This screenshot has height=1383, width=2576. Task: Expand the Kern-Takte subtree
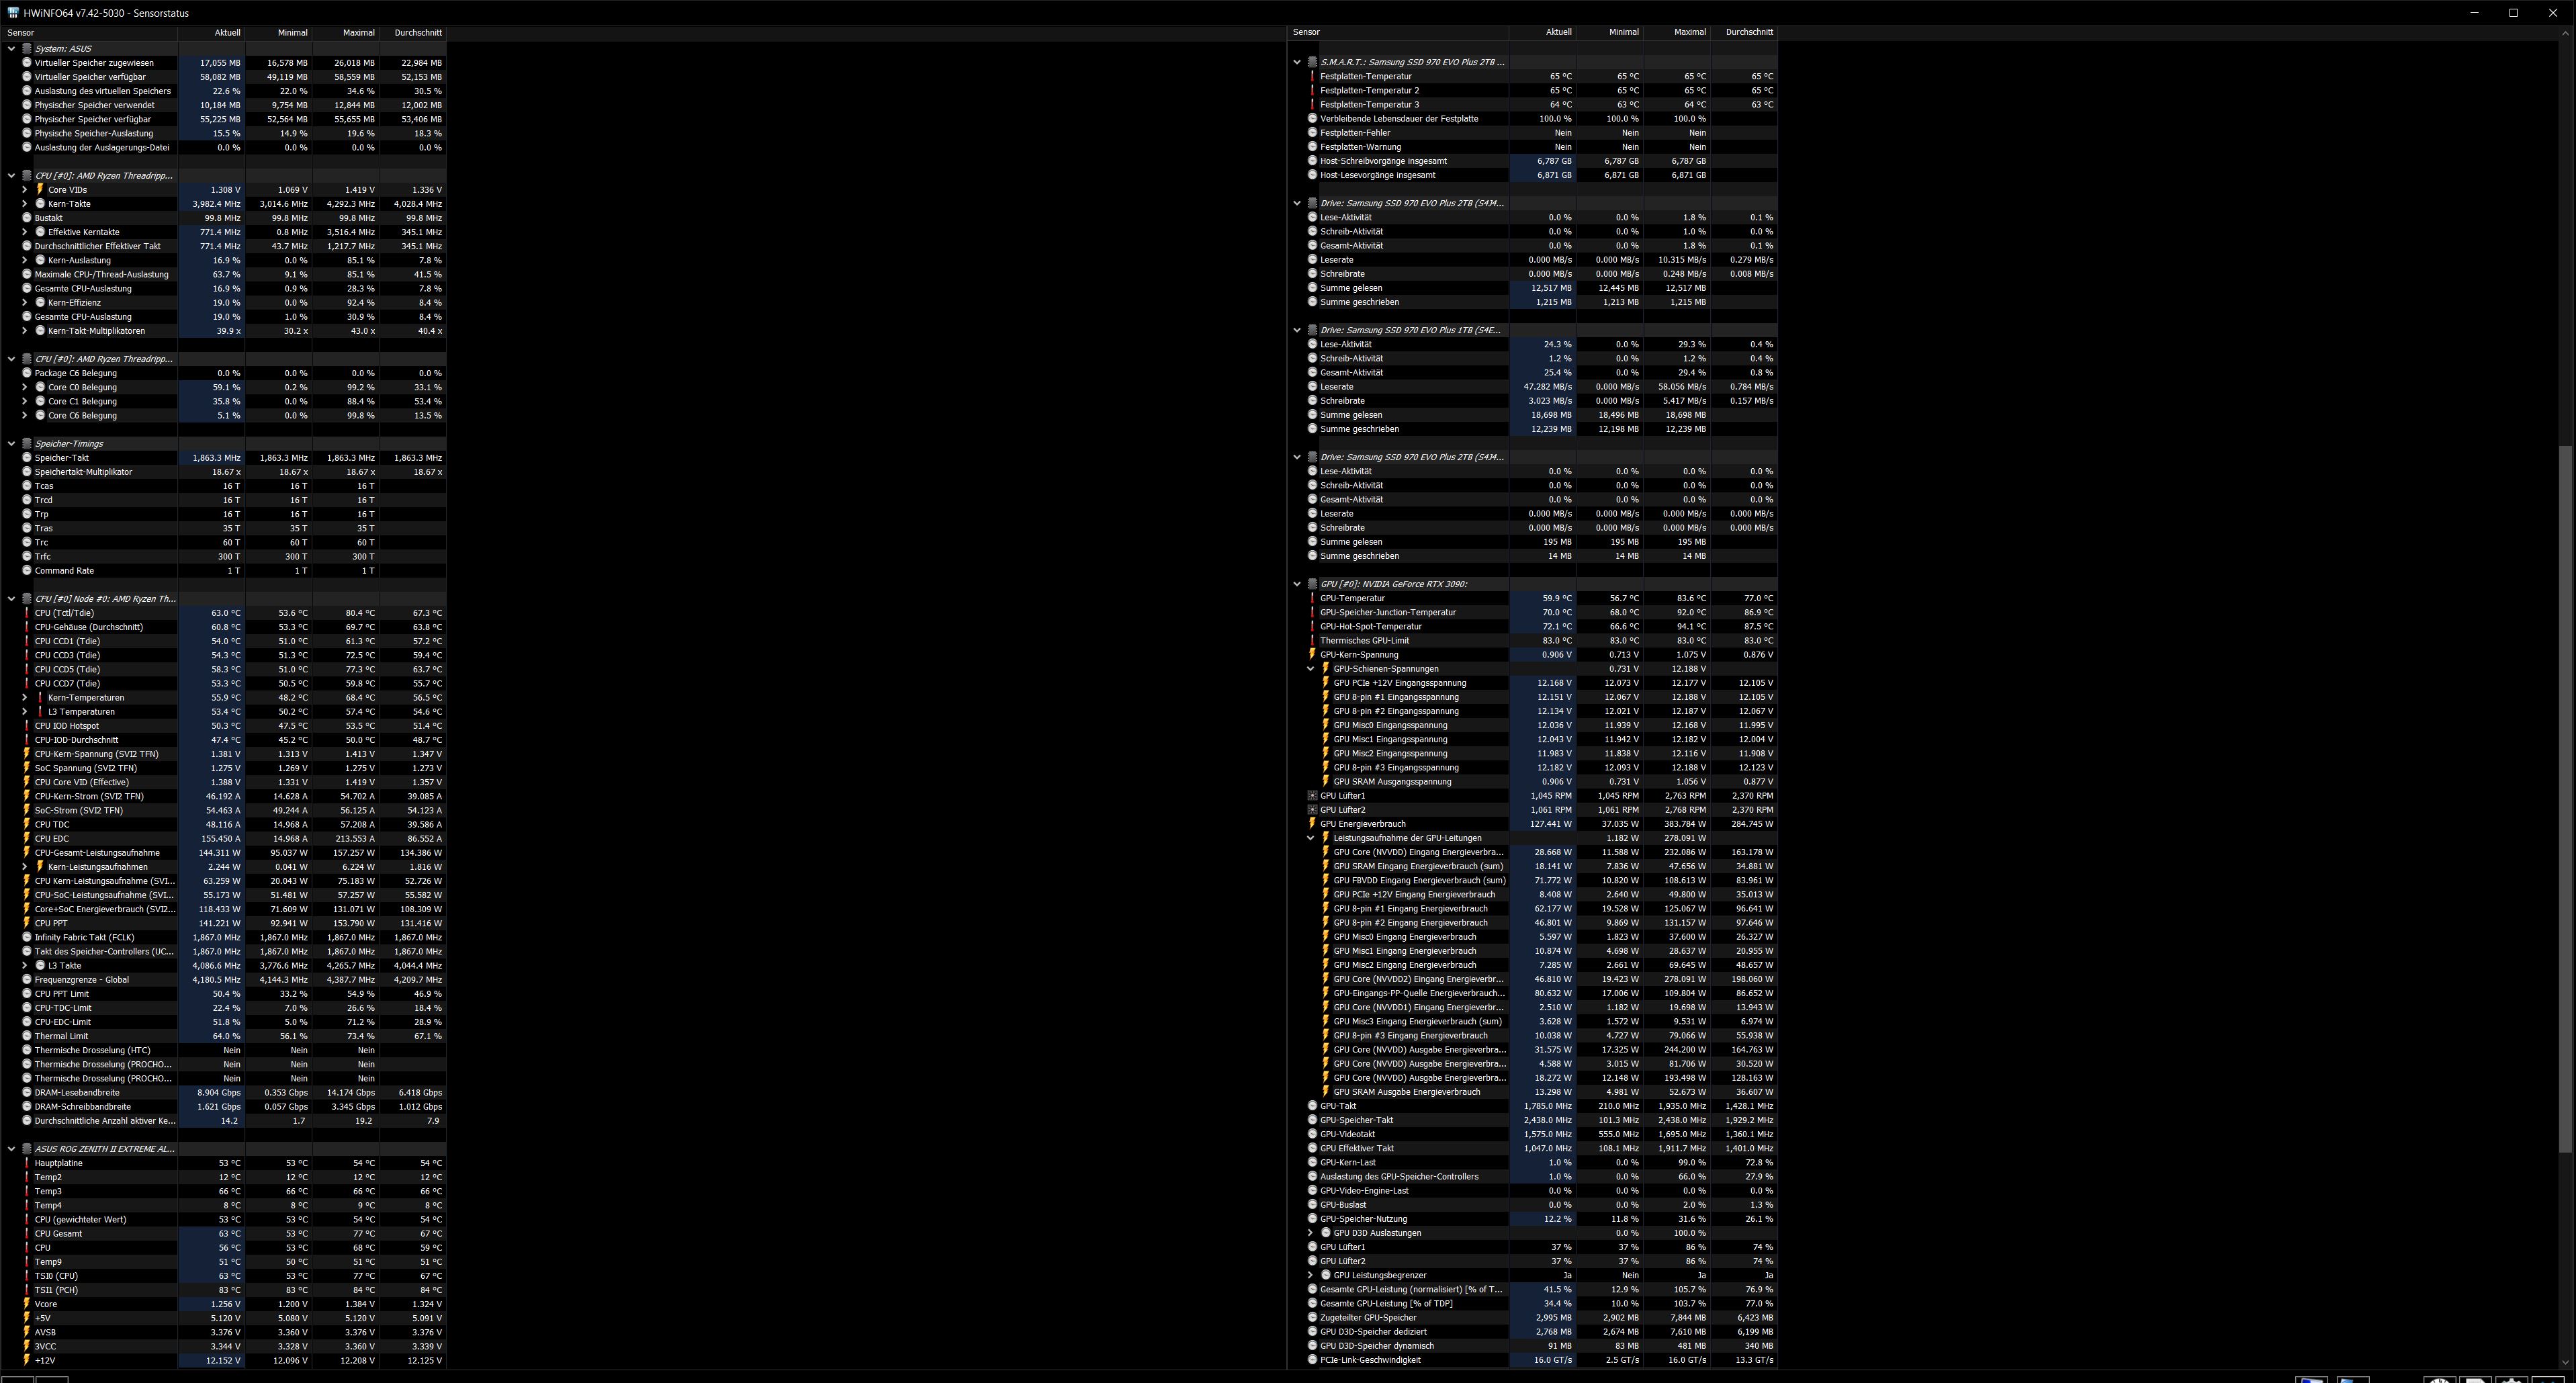pyautogui.click(x=25, y=204)
